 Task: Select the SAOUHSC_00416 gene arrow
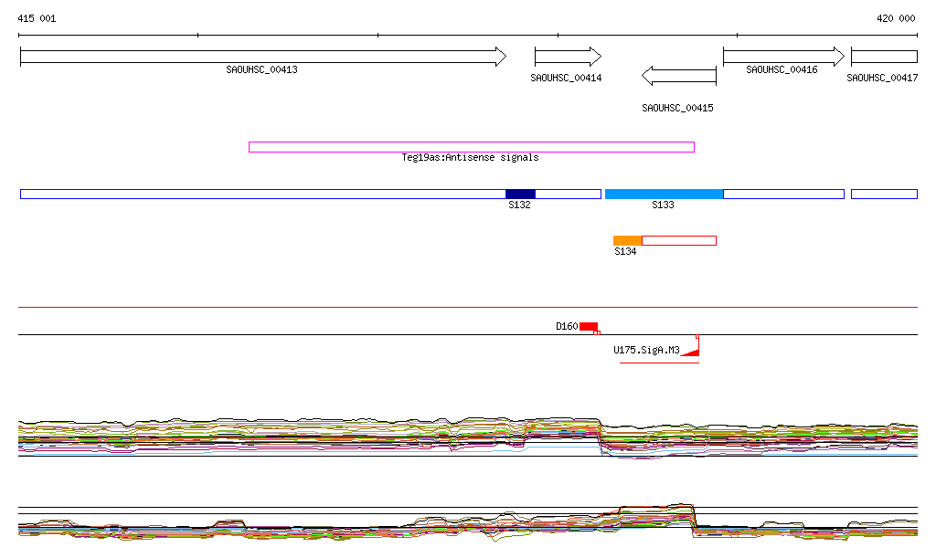[783, 57]
